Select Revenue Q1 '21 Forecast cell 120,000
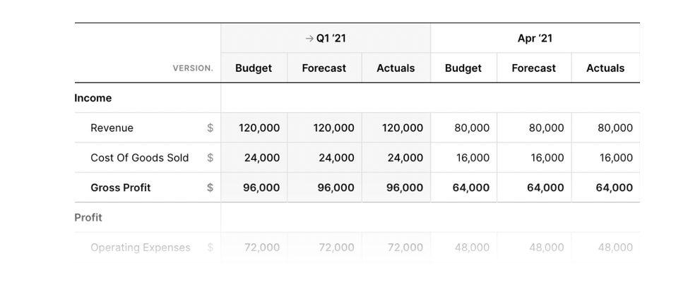Image resolution: width=688 pixels, height=289 pixels. click(324, 128)
